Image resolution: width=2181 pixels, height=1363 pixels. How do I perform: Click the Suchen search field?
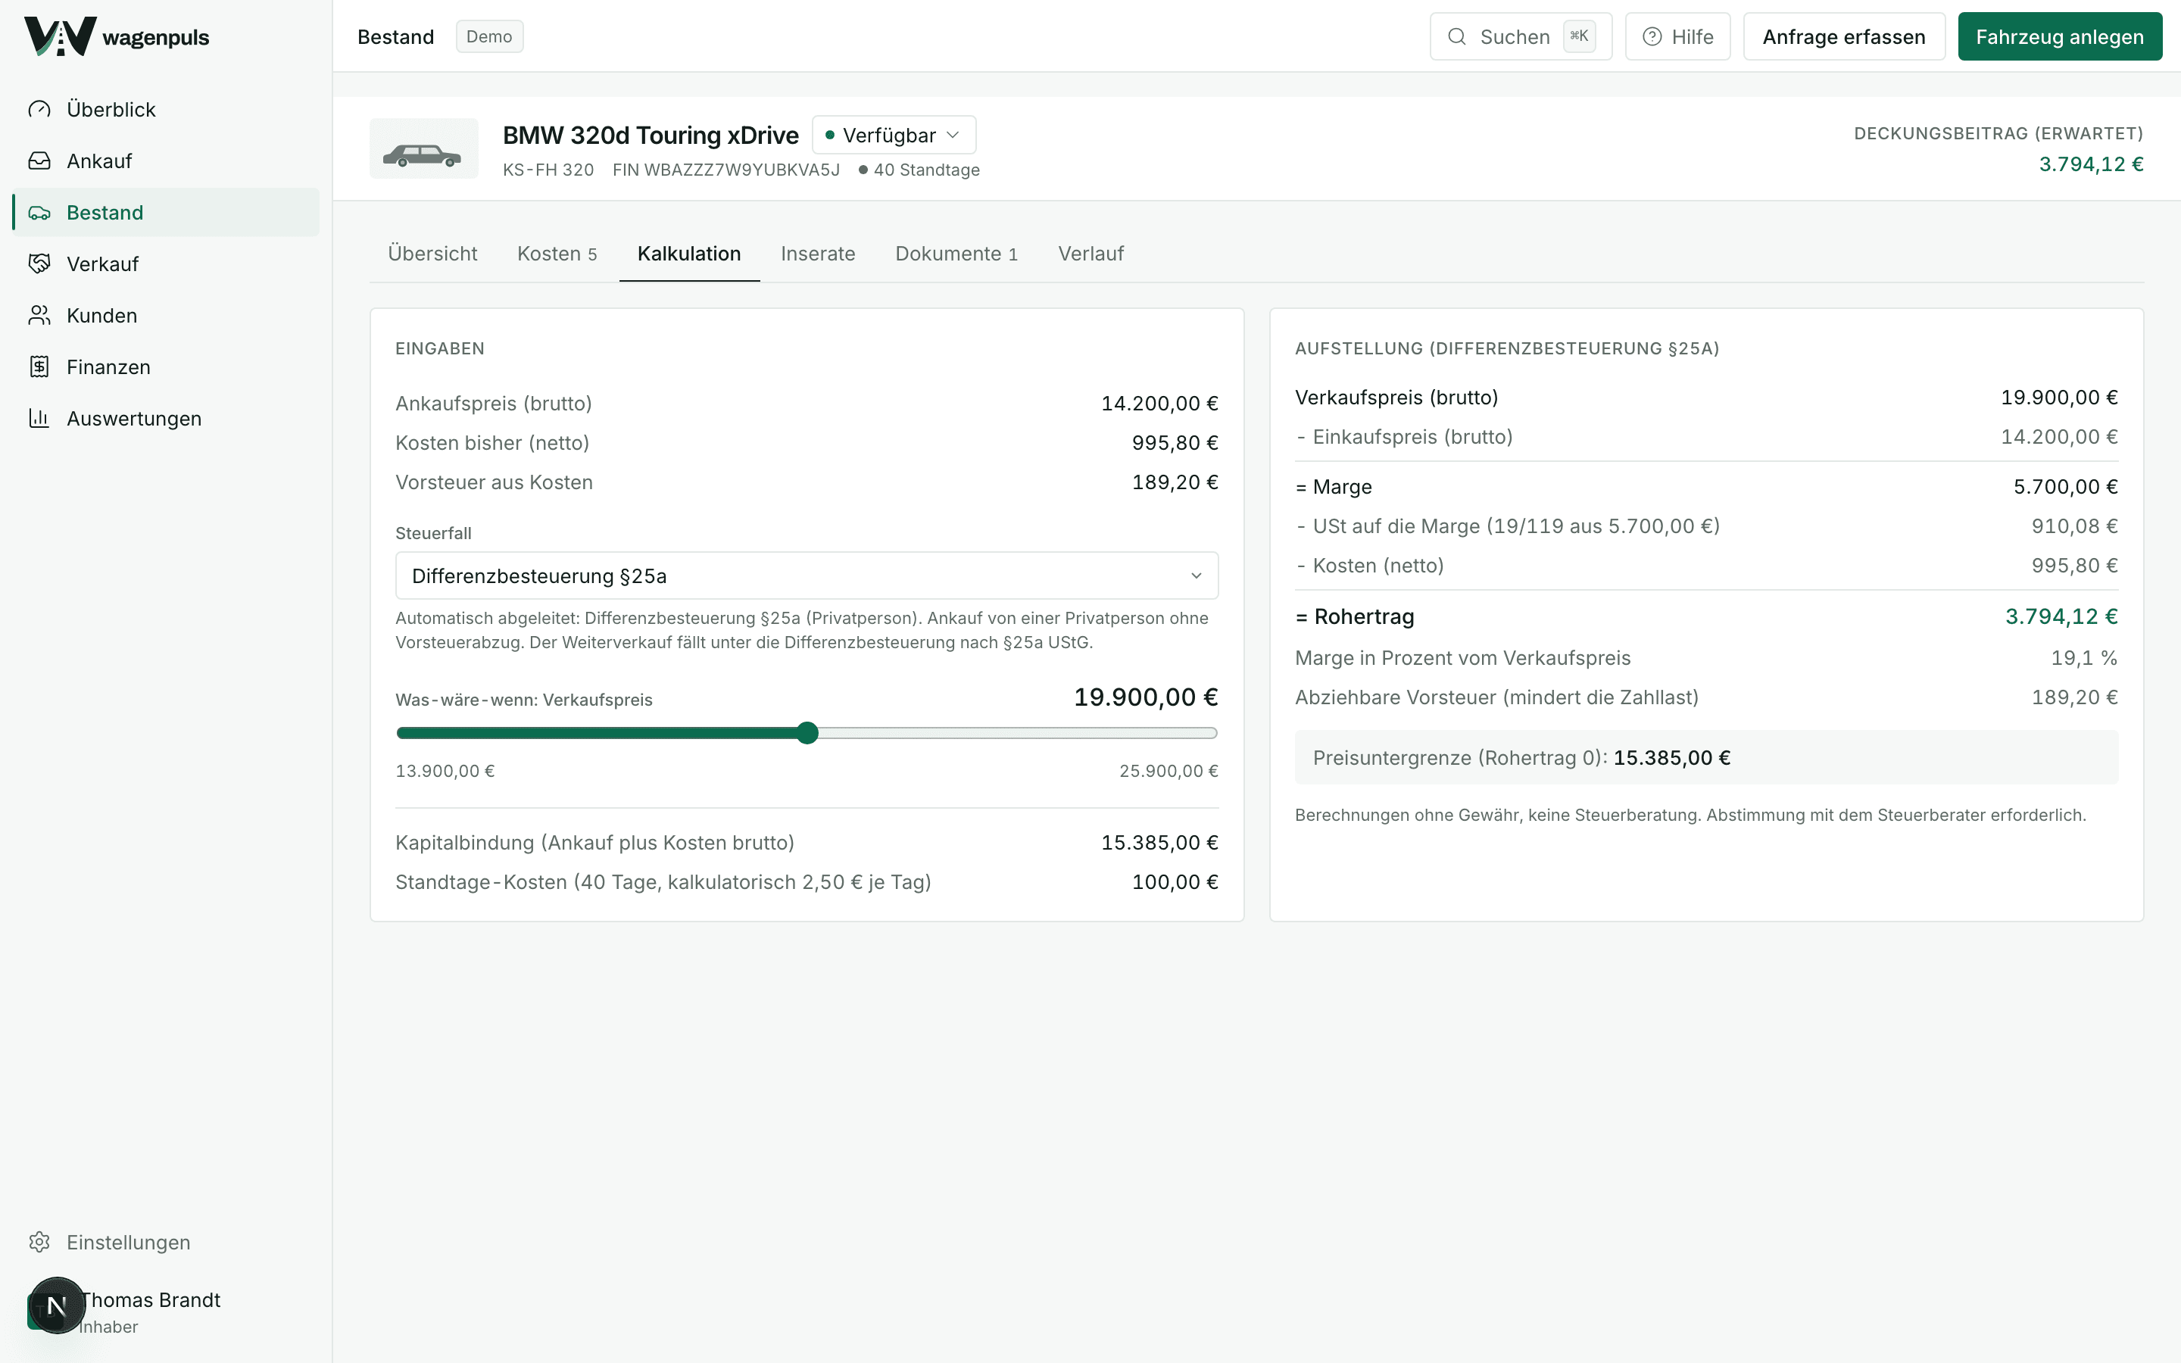click(1521, 37)
